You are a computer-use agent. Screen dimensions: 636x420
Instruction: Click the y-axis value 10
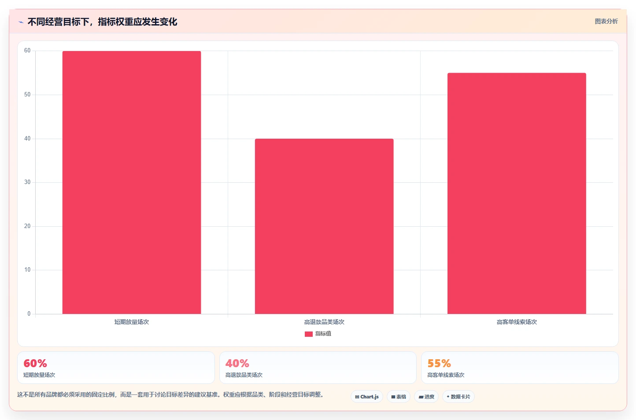(x=27, y=270)
